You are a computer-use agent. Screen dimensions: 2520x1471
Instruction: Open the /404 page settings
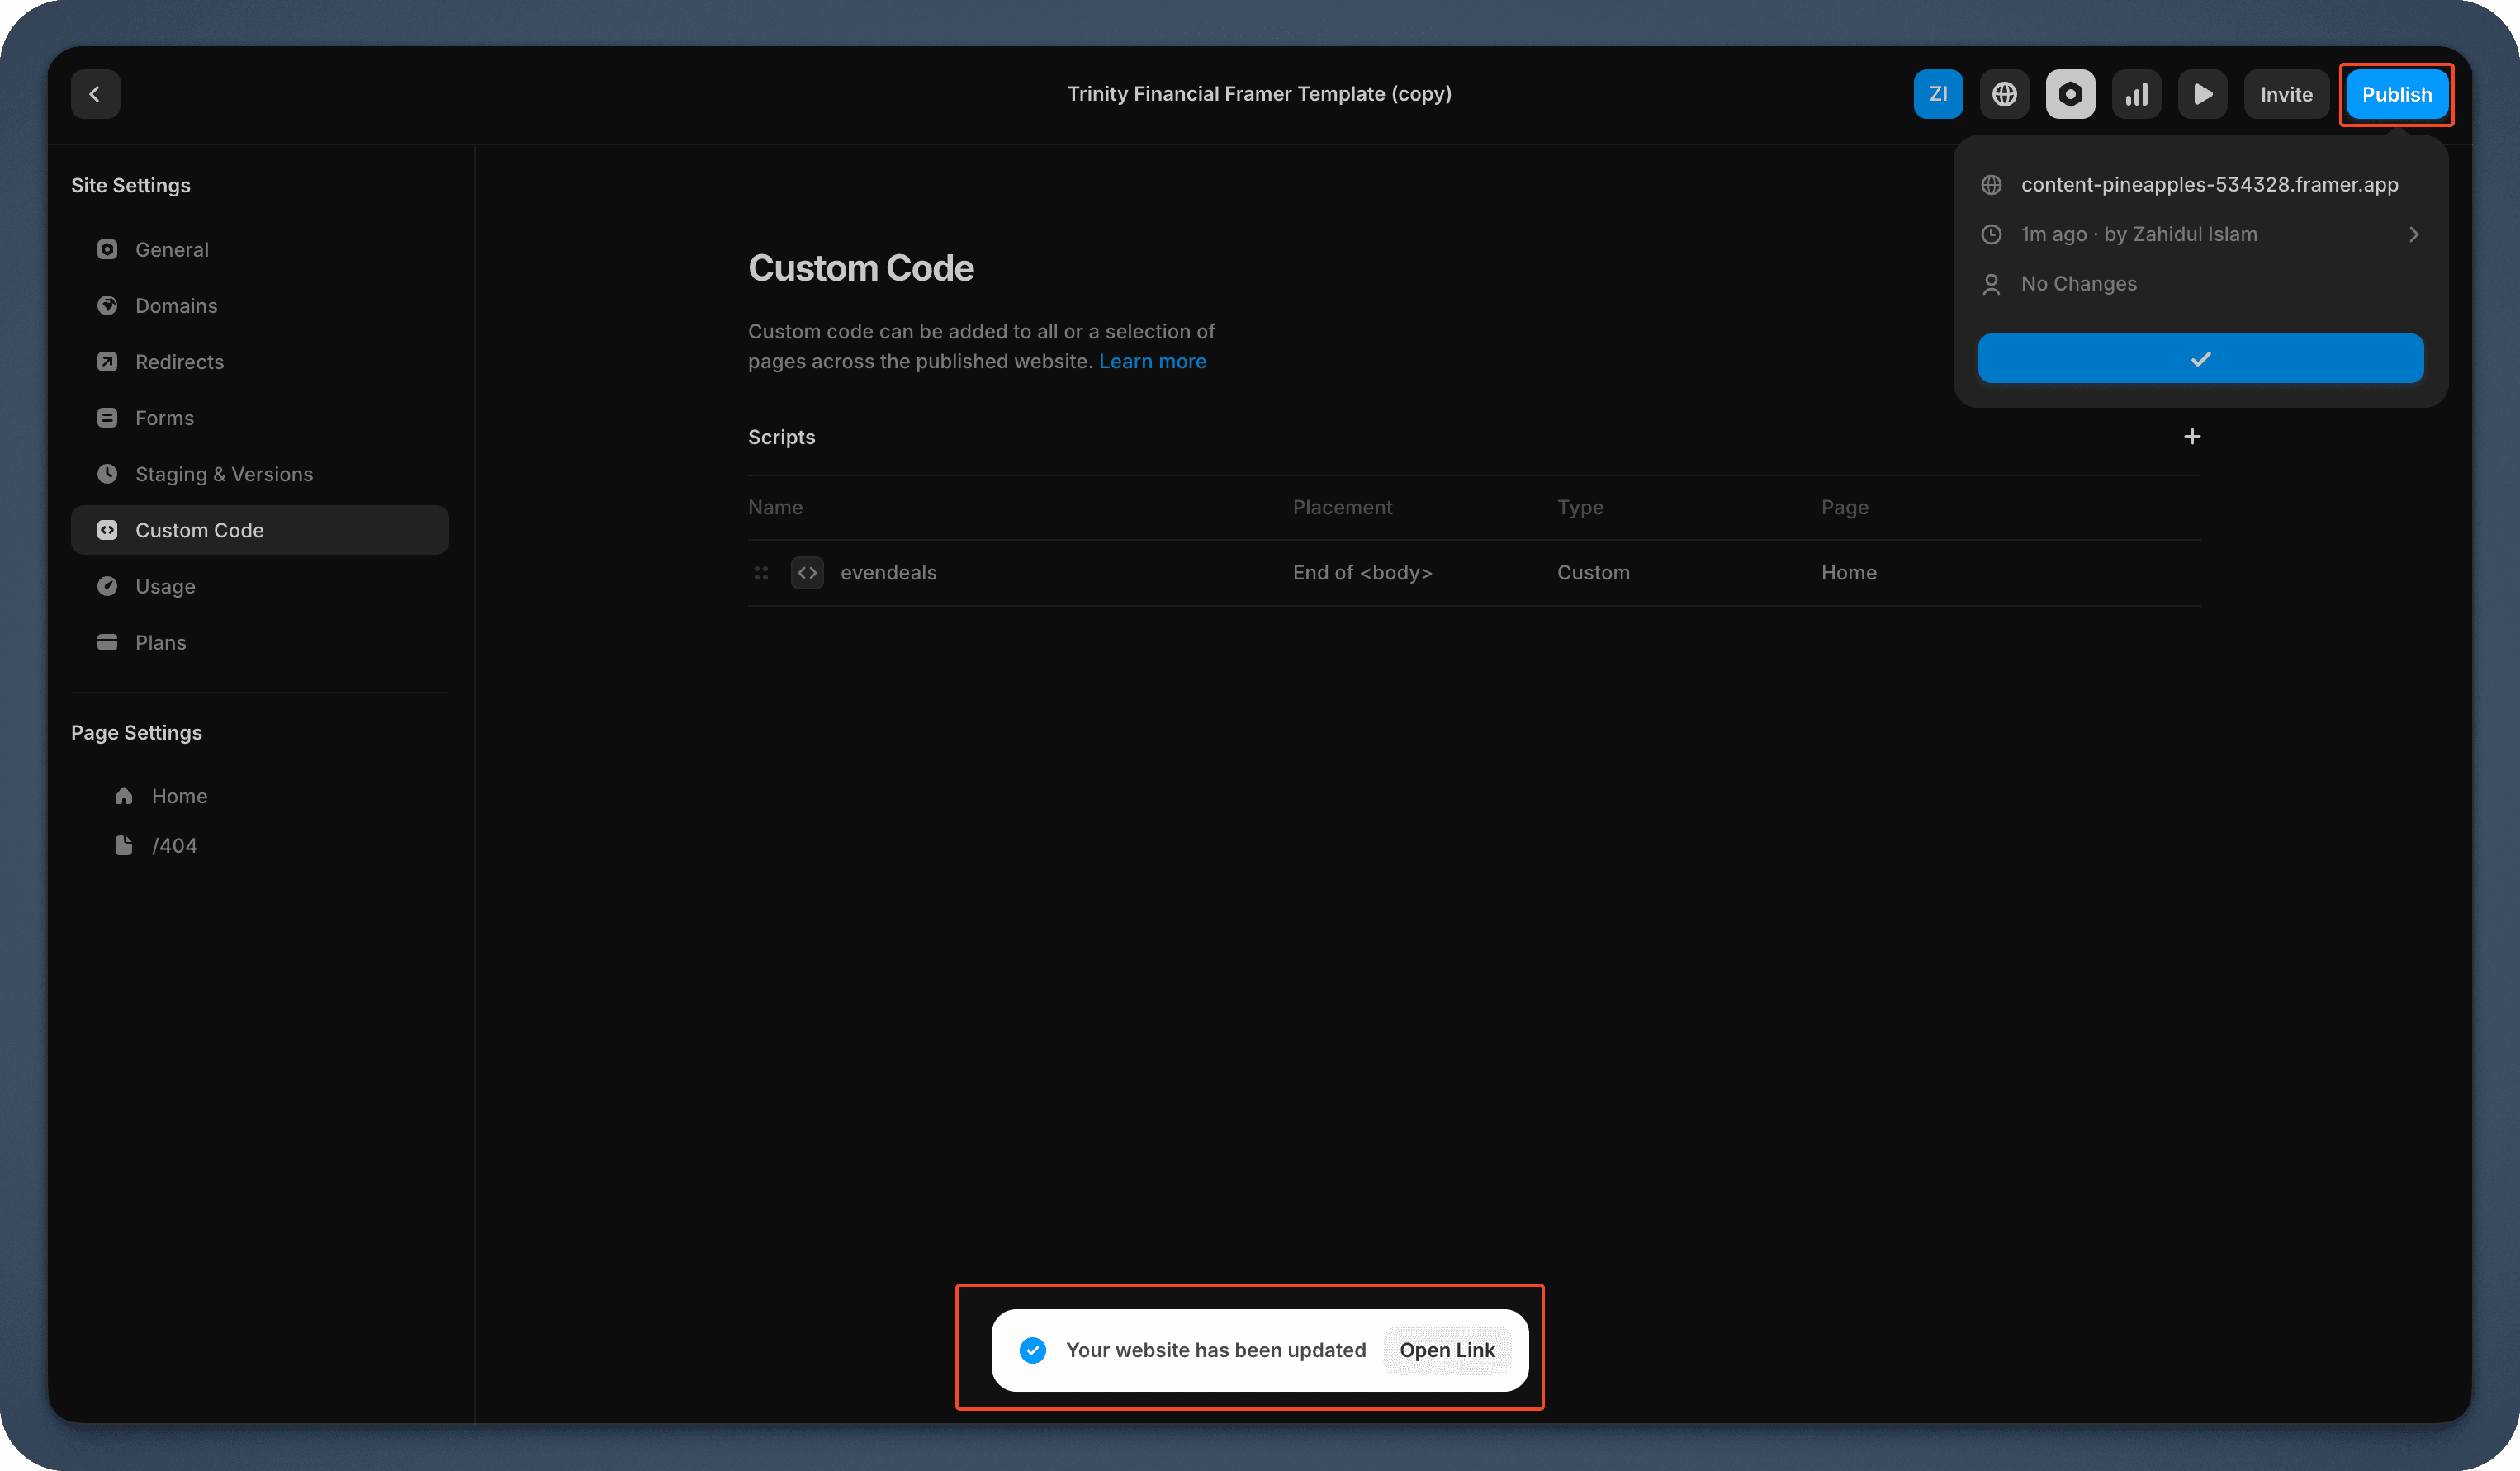point(175,845)
